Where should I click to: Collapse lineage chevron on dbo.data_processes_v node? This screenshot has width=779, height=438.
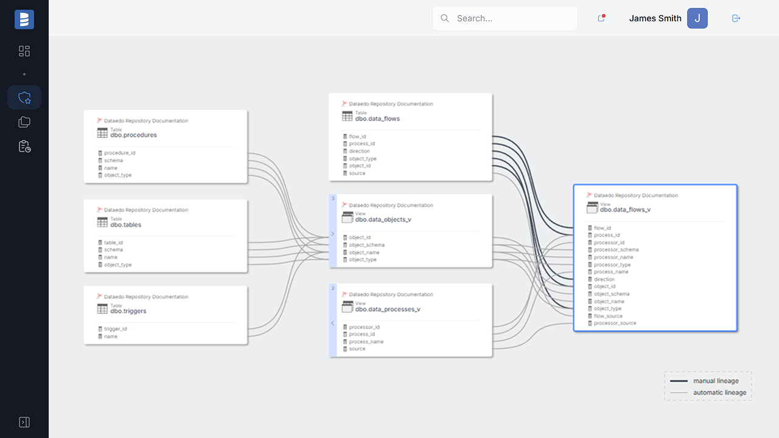[332, 322]
